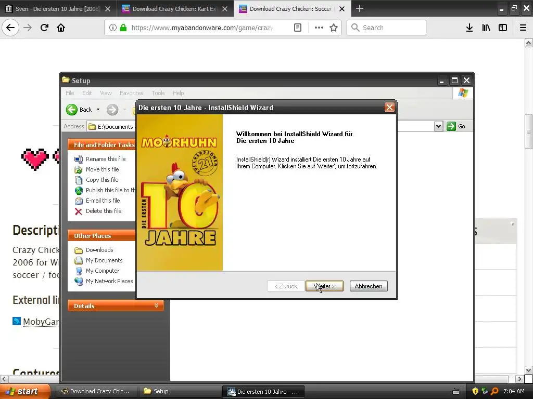Click Forward arrow in Setup explorer window

(112, 110)
